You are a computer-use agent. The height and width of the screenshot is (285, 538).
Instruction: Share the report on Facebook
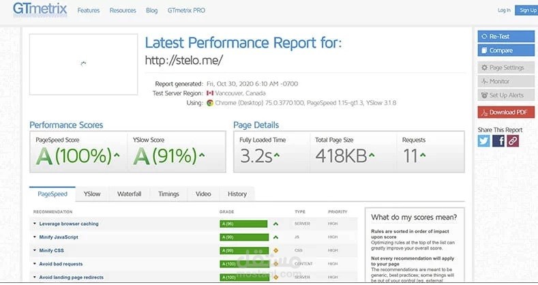point(498,140)
